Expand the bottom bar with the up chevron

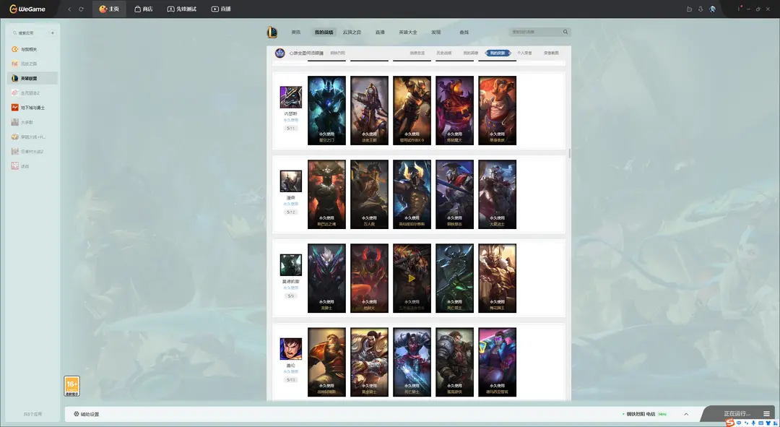click(686, 414)
